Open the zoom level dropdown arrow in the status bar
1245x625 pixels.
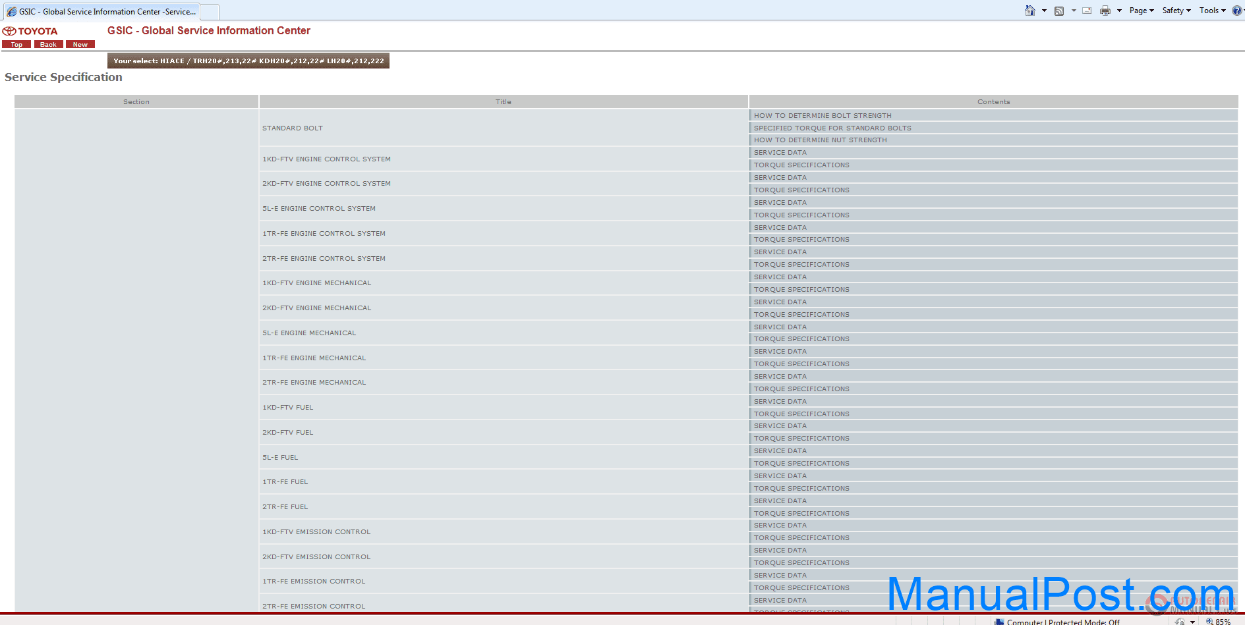1192,622
